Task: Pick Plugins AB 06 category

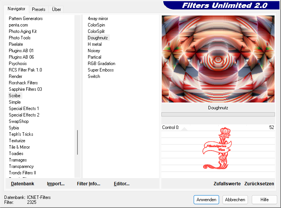Action: pos(21,57)
